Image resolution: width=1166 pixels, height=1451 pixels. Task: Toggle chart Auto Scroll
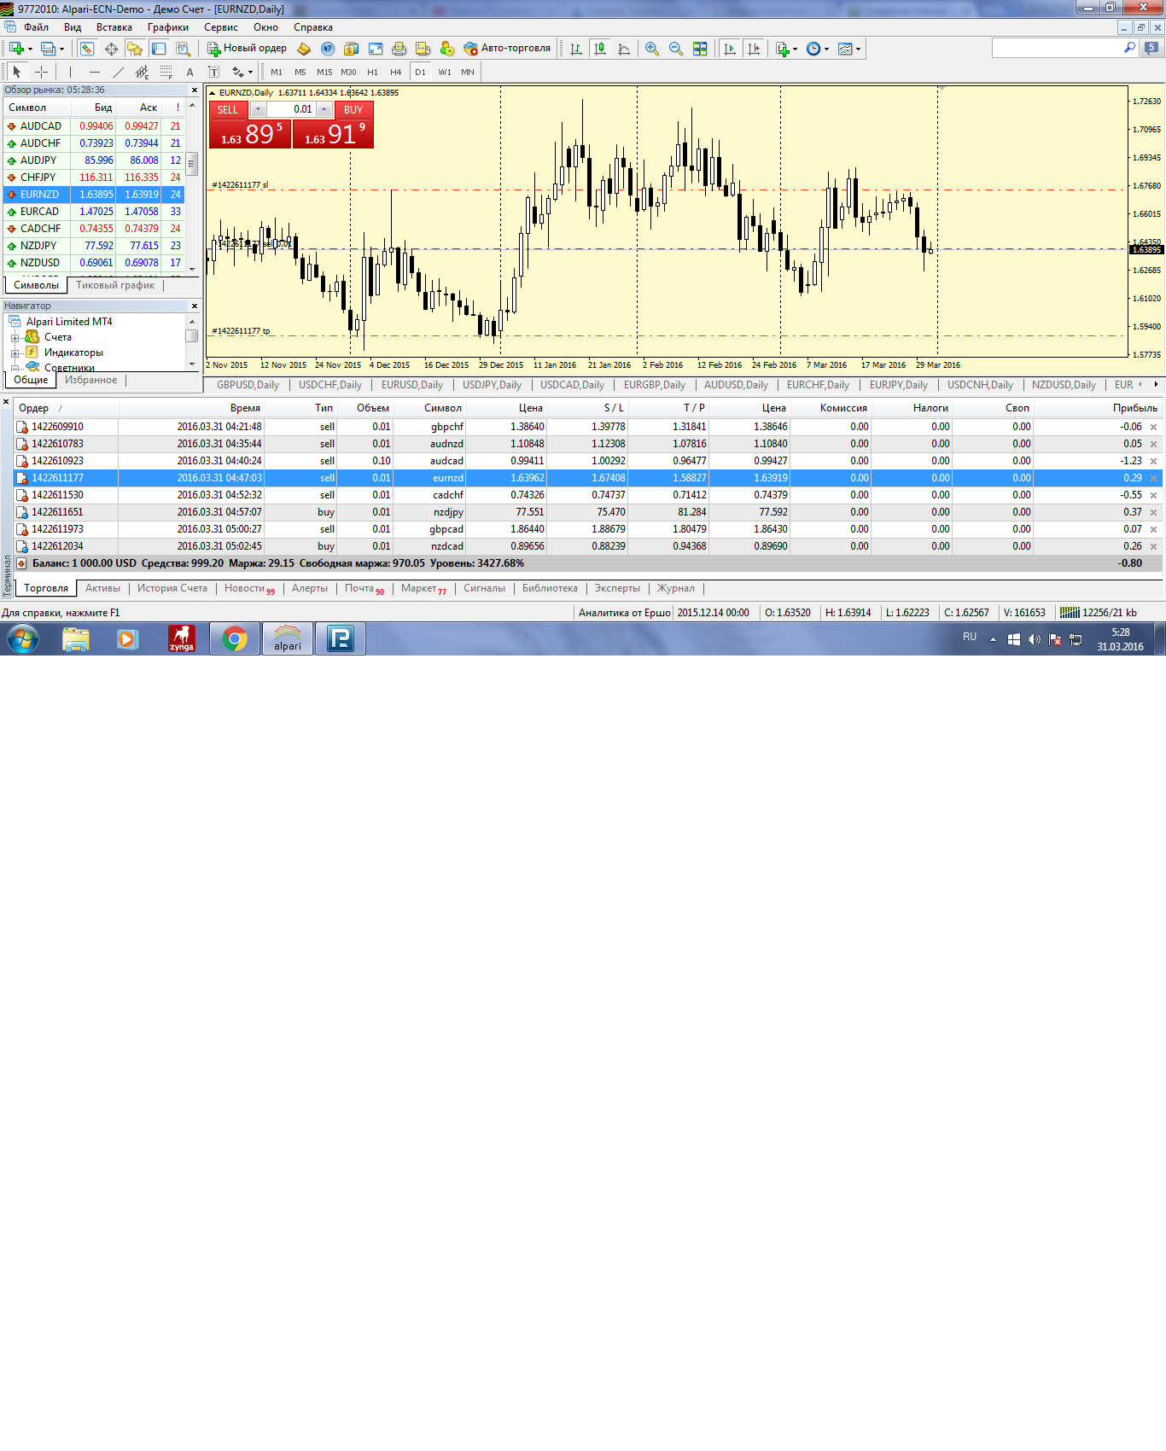pos(730,49)
